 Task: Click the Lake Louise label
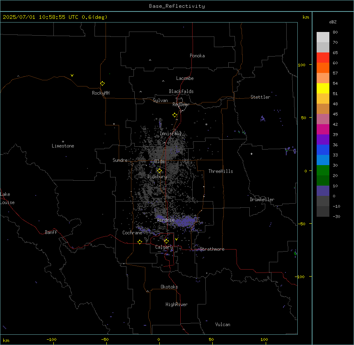click(7, 198)
